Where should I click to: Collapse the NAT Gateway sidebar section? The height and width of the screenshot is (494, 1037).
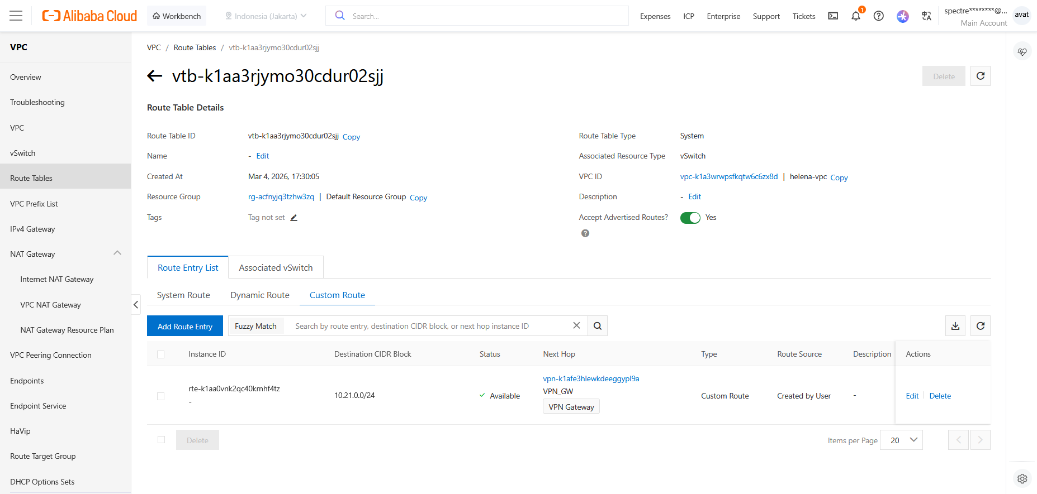click(117, 254)
